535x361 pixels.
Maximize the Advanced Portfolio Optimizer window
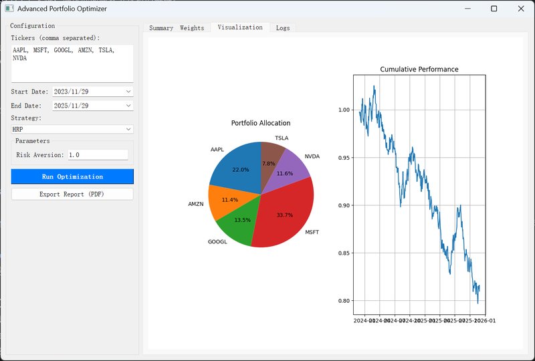494,9
